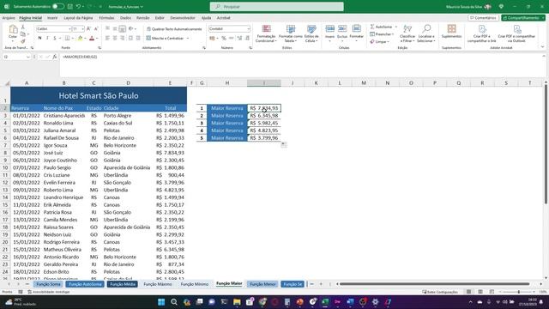Viewport: 549px width, 309px height.
Task: Collapse the ribbon with the chevron
Action: pos(543,47)
